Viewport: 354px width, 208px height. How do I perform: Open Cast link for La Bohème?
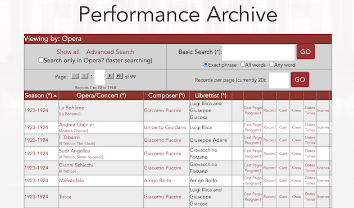pos(283,110)
